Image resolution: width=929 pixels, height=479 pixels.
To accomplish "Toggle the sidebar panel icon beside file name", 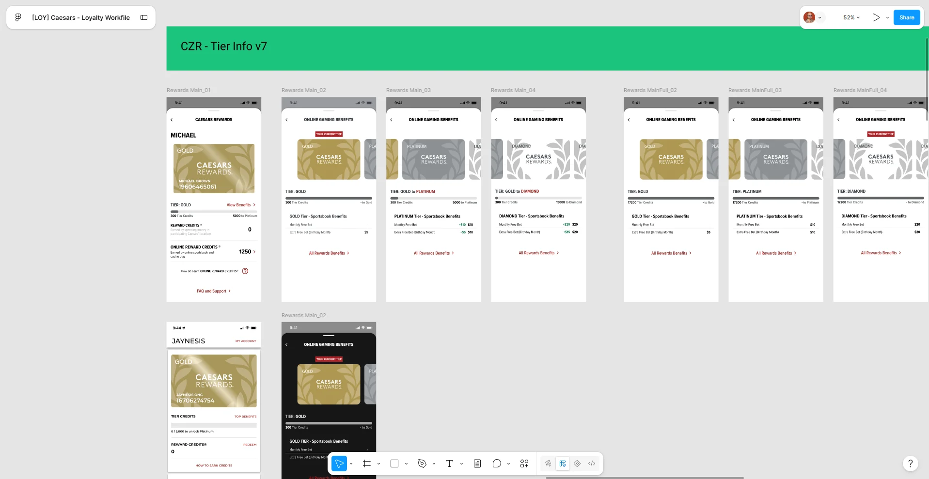I will click(x=144, y=17).
